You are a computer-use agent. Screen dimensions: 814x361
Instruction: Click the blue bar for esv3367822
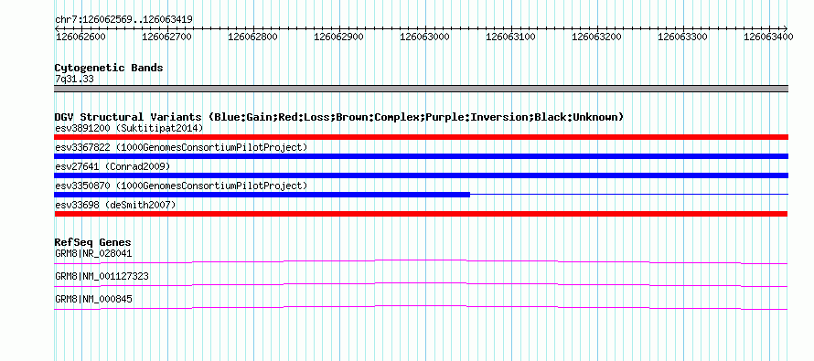421,156
